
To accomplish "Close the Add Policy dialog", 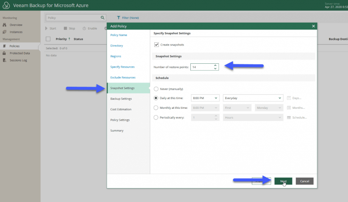I will click(313, 26).
